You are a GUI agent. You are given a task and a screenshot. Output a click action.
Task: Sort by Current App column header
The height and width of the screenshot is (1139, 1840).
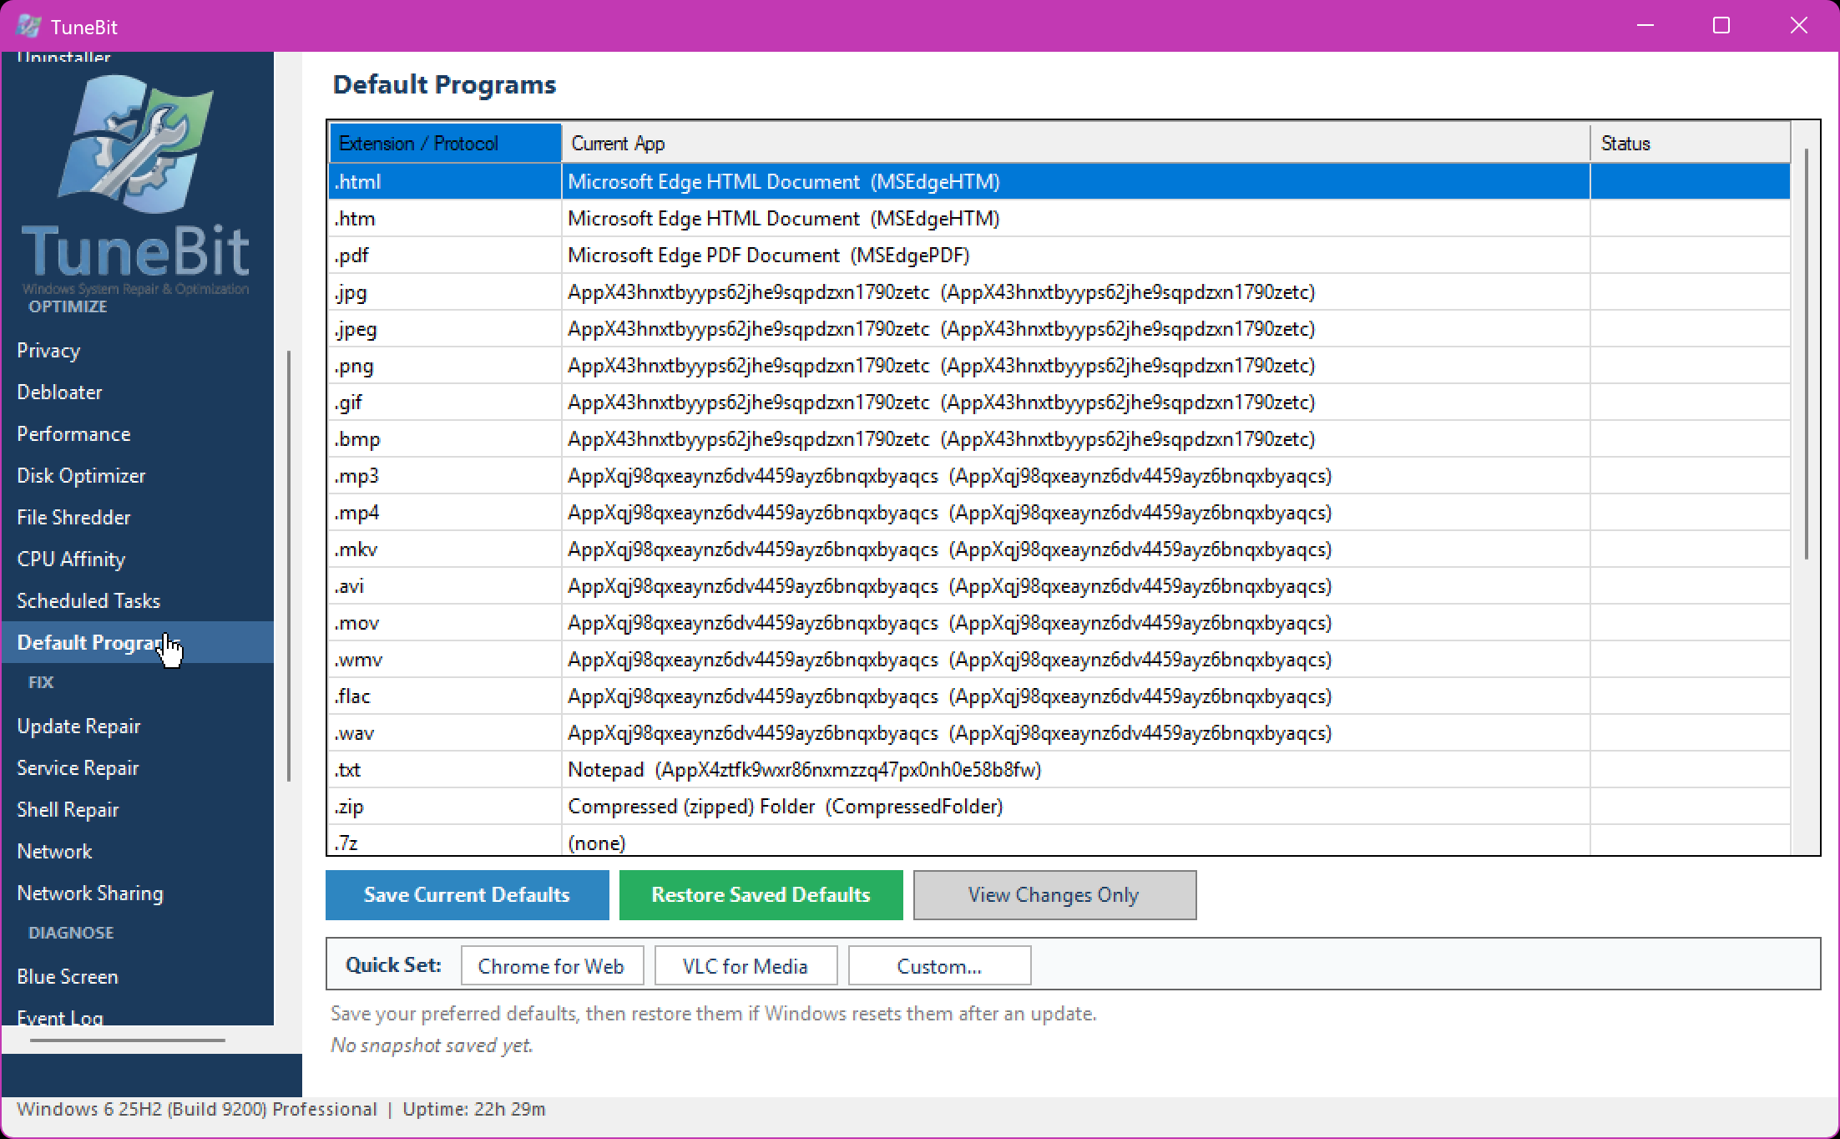1075,143
